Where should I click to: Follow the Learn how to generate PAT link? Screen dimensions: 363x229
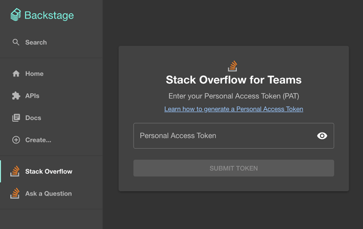[x=234, y=109]
